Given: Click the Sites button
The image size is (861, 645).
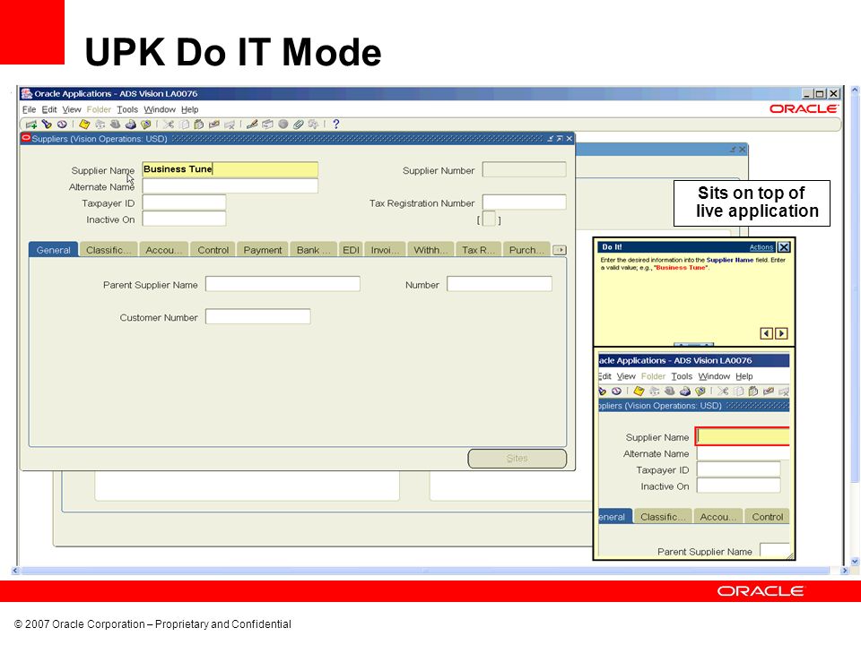Looking at the screenshot, I should click(x=517, y=459).
